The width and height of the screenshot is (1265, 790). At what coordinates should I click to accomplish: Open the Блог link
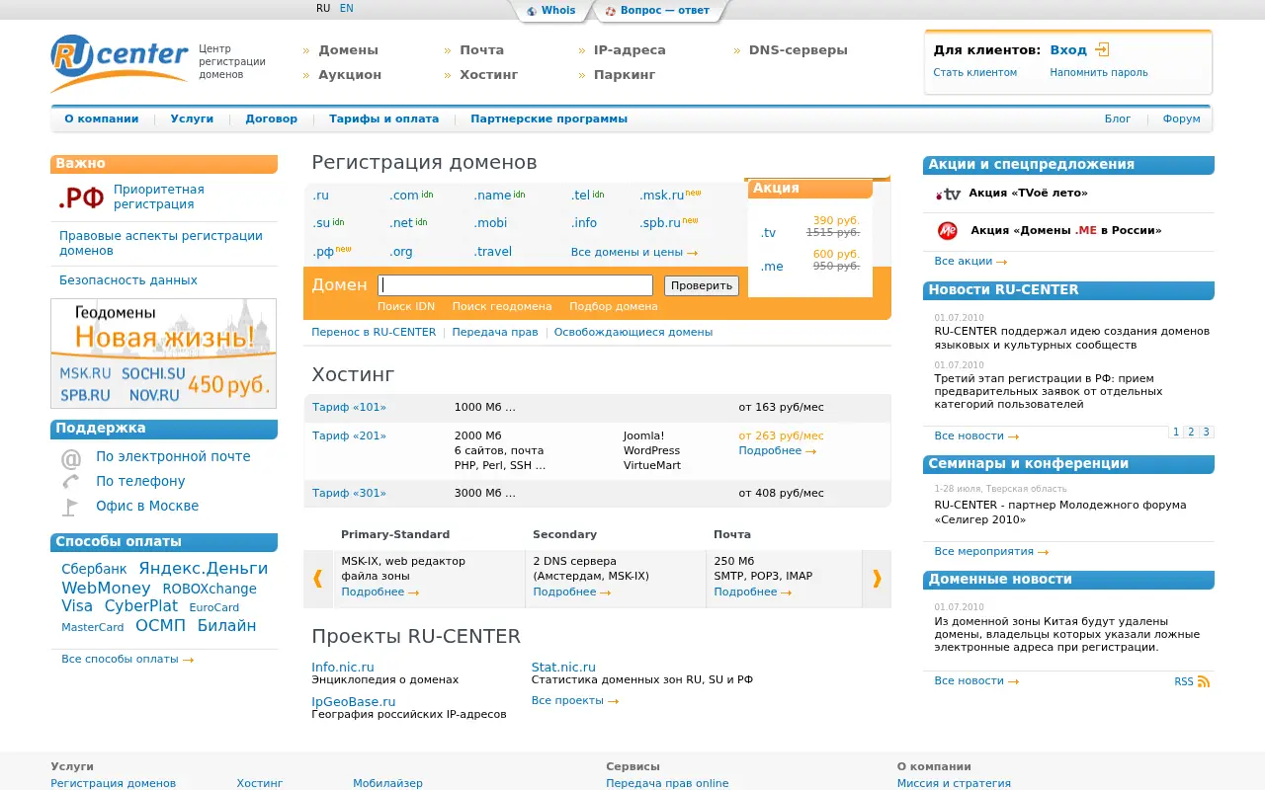click(1118, 119)
